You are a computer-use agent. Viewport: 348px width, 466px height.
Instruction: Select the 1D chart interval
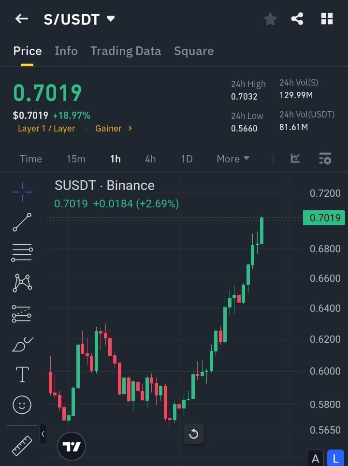pos(187,159)
